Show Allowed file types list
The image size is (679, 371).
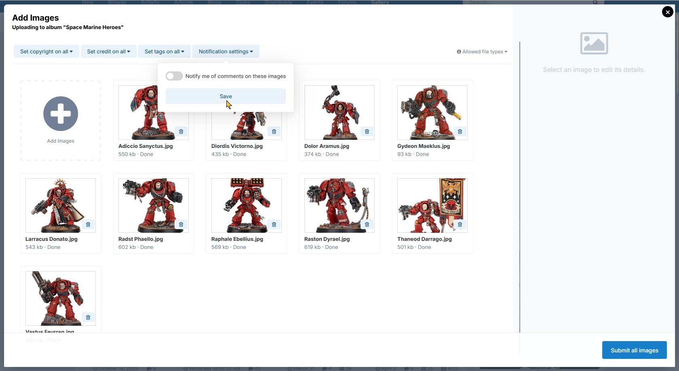(x=482, y=52)
